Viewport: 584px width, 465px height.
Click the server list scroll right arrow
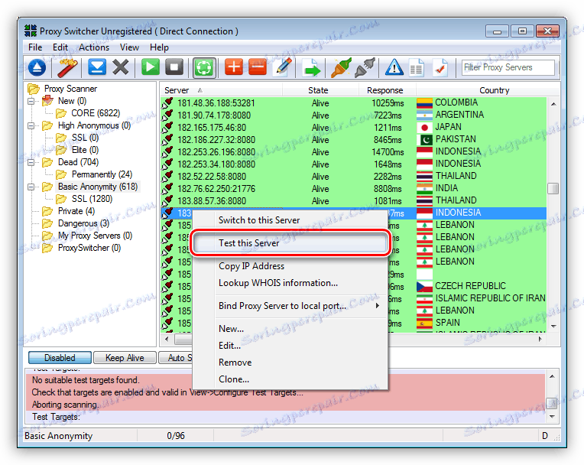click(x=540, y=339)
